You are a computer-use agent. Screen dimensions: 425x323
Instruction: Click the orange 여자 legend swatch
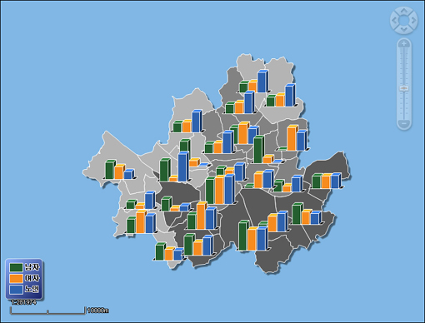tap(16, 278)
